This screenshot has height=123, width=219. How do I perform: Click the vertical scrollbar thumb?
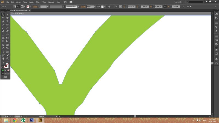tap(212, 63)
